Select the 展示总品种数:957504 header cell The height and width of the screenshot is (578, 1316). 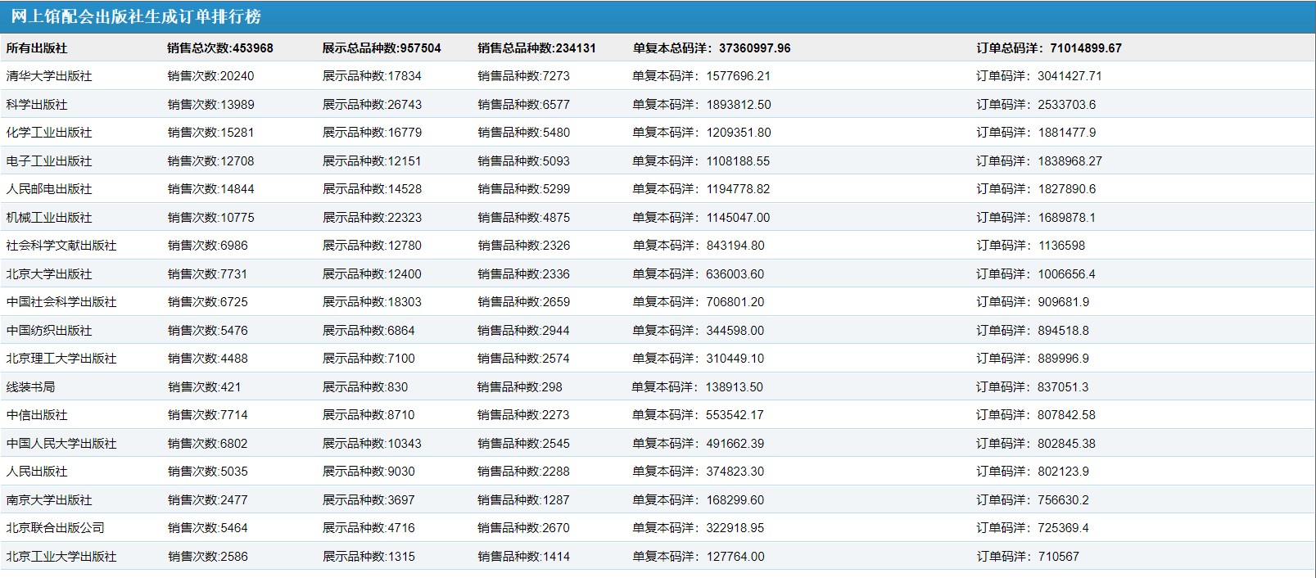pos(382,48)
